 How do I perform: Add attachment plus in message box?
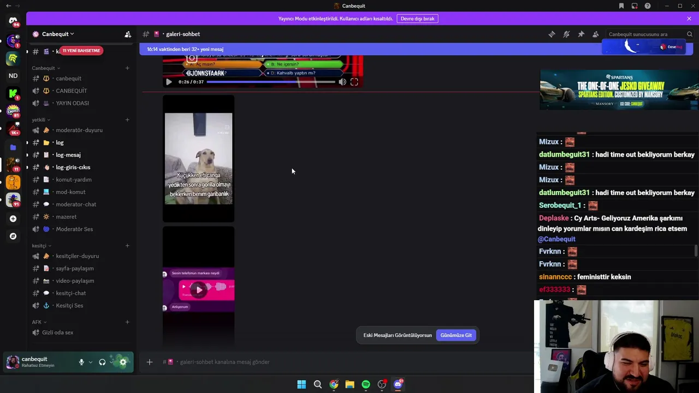coord(150,362)
